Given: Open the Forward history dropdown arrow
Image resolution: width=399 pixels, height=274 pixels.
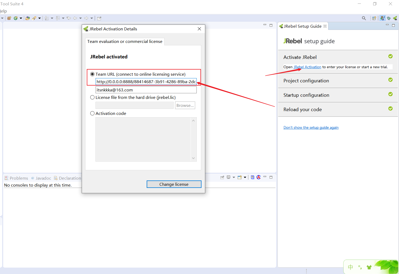Looking at the screenshot, I should pos(92,18).
